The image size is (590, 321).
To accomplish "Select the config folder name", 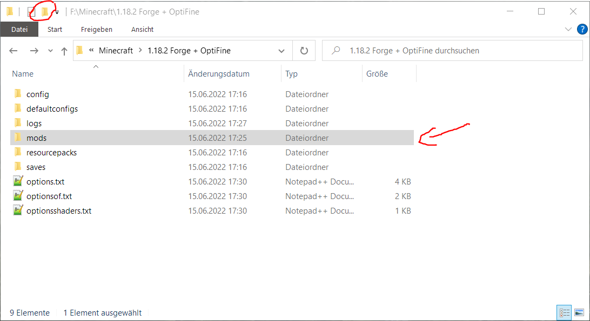I will coord(38,94).
